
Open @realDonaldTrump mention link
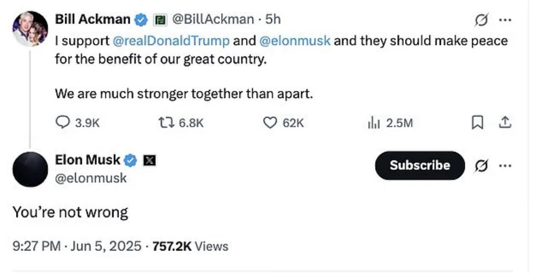pos(171,41)
